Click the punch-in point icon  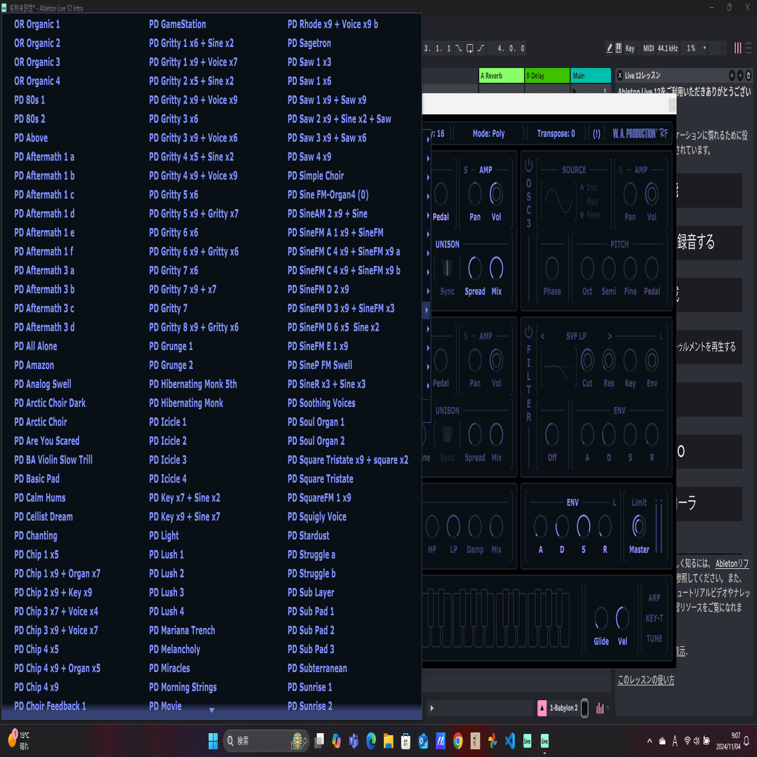coord(459,48)
